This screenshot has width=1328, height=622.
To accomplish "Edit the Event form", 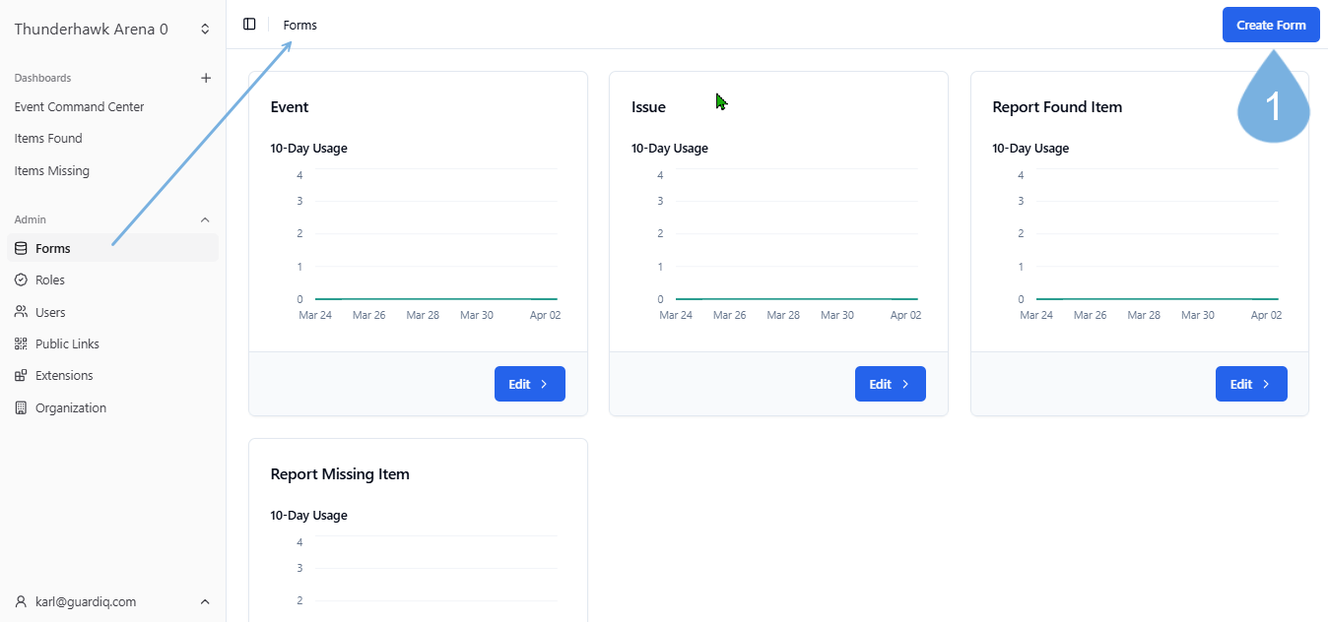I will (x=529, y=384).
